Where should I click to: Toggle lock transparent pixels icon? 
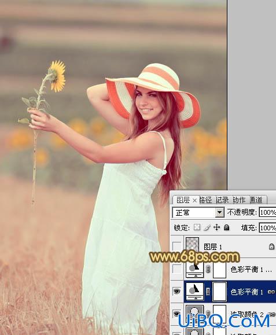[197, 227]
